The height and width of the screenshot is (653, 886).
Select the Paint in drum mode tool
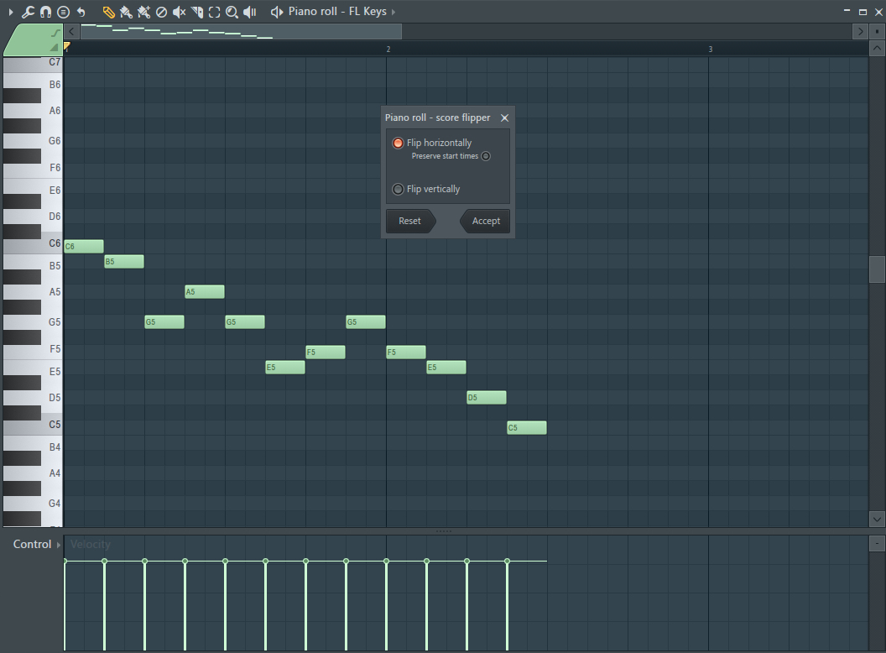pos(143,12)
